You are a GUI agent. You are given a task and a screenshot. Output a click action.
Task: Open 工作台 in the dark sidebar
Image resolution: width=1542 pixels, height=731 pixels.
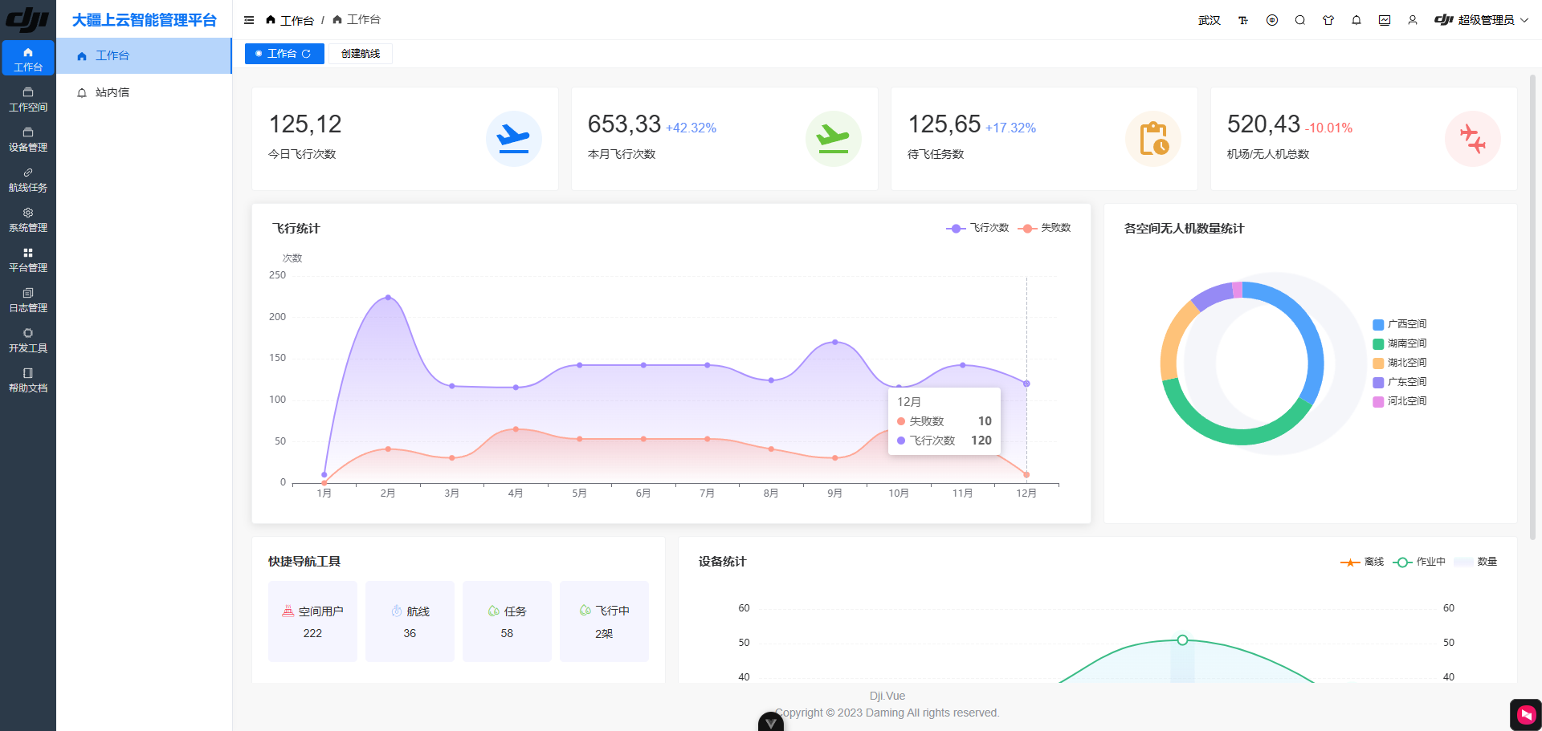point(28,59)
